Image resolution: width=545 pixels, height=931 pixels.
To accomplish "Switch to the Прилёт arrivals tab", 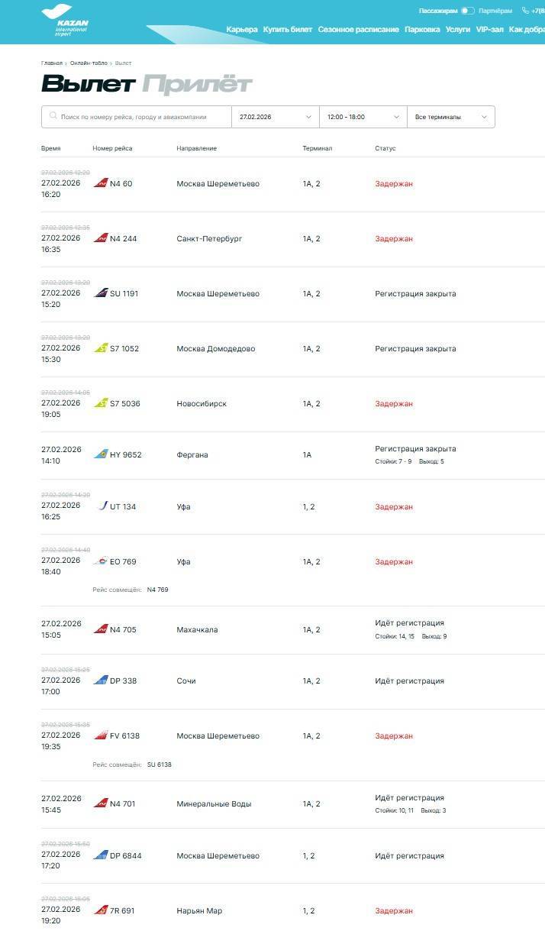I will [x=197, y=84].
